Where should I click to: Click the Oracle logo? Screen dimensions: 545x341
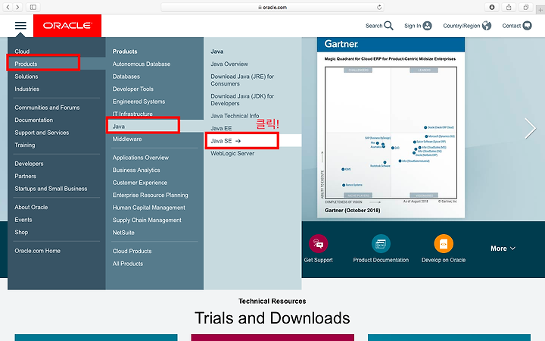67,26
